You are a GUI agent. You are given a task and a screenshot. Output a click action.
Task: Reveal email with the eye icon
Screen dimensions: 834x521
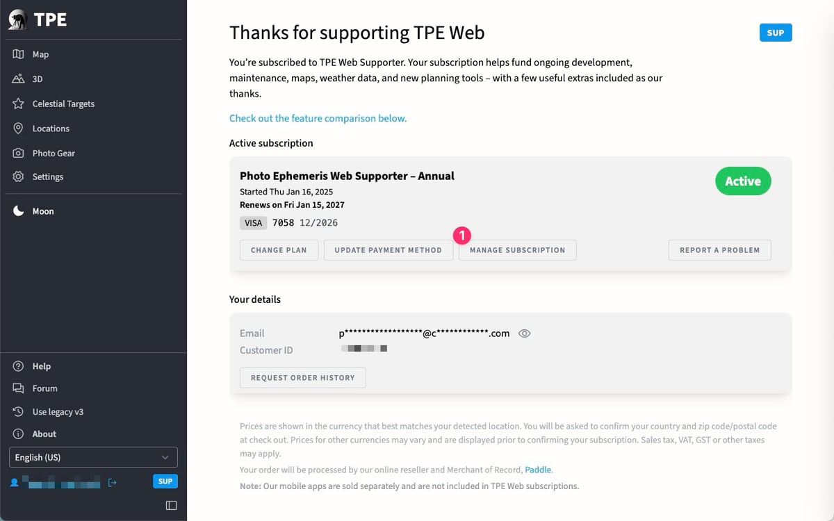[x=525, y=333]
